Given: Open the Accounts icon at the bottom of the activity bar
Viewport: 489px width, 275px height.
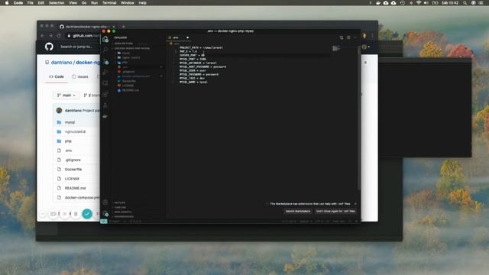Looking at the screenshot, I should [x=105, y=202].
